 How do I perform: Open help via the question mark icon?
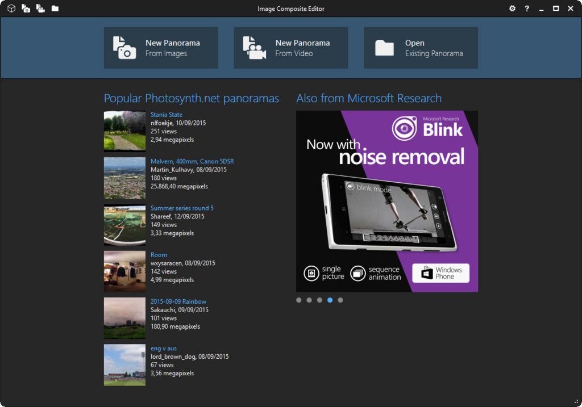[x=527, y=9]
